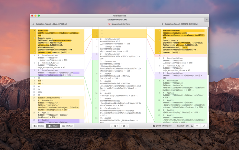Click the Unresolved Conflicts label
The image size is (239, 150).
121,24
